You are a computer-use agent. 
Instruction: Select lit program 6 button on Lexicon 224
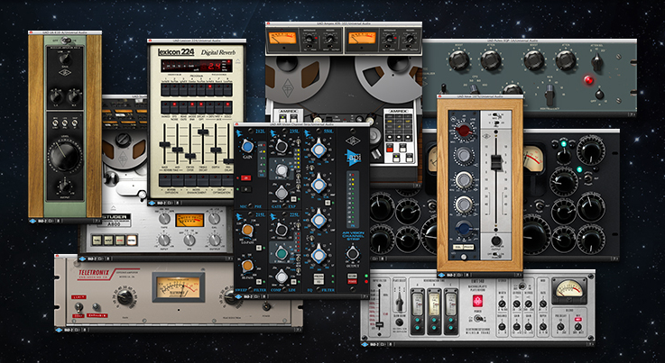[x=209, y=90]
